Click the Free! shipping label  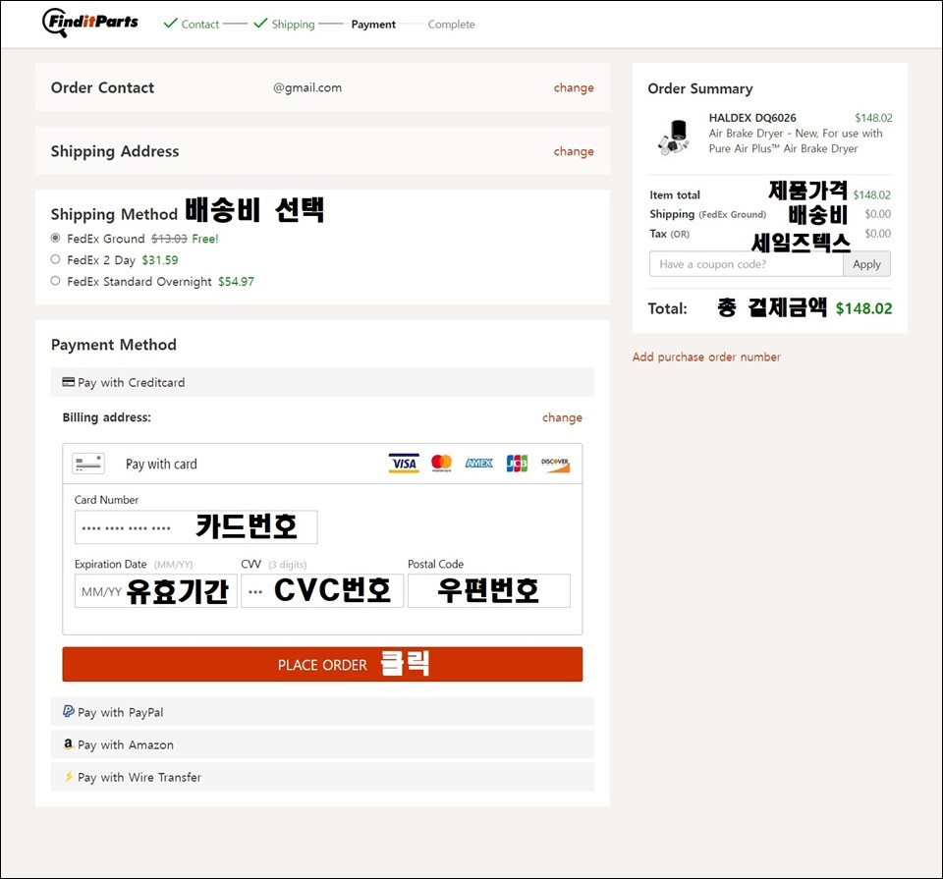point(205,239)
